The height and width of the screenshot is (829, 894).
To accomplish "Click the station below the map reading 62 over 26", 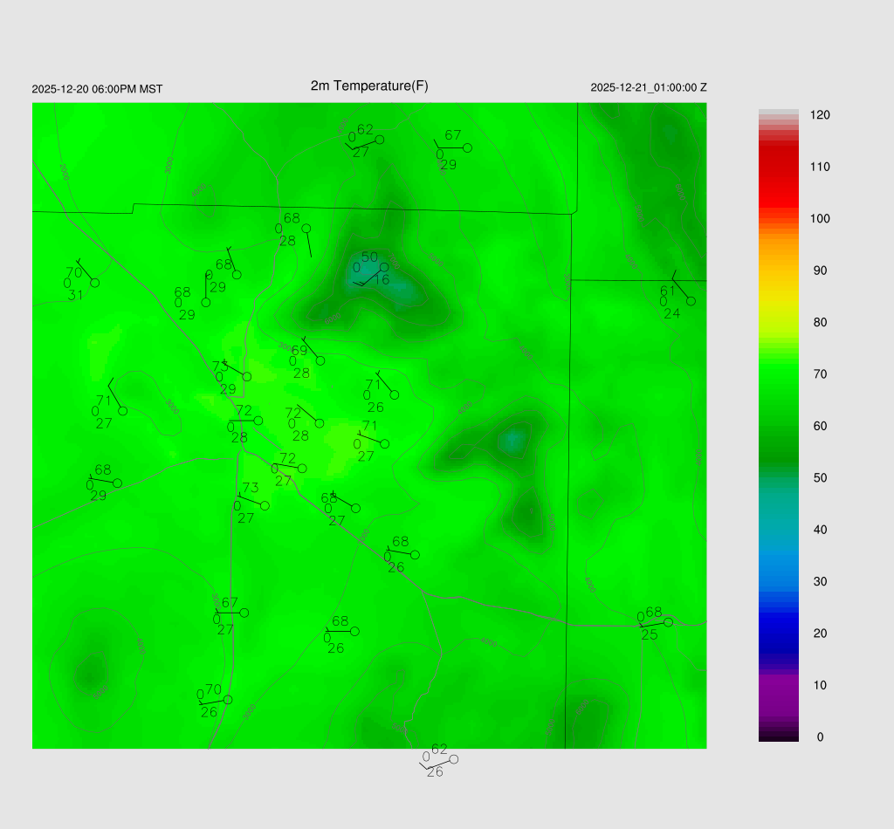I will coord(453,759).
